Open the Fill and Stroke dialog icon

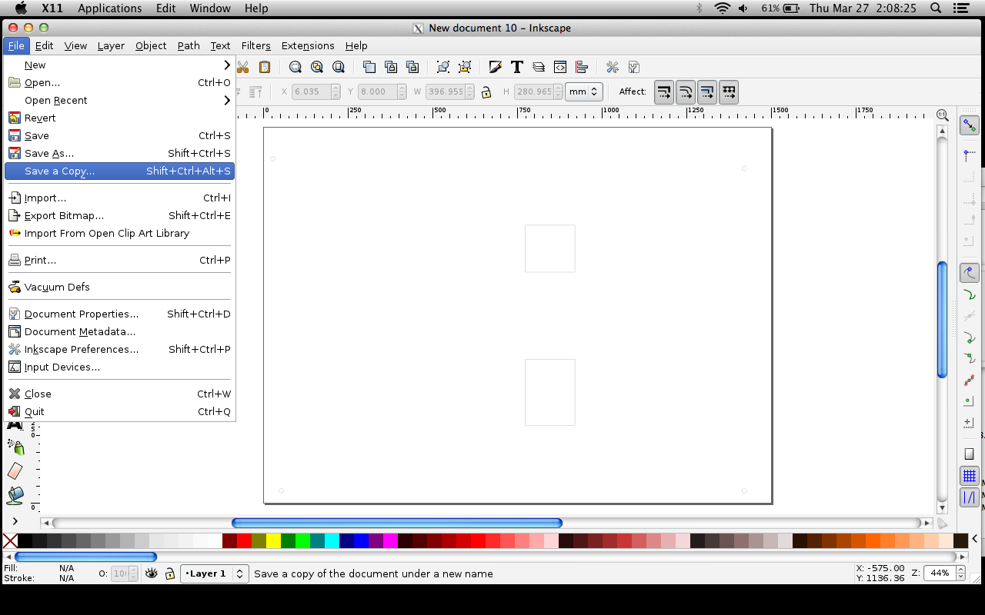coord(496,67)
